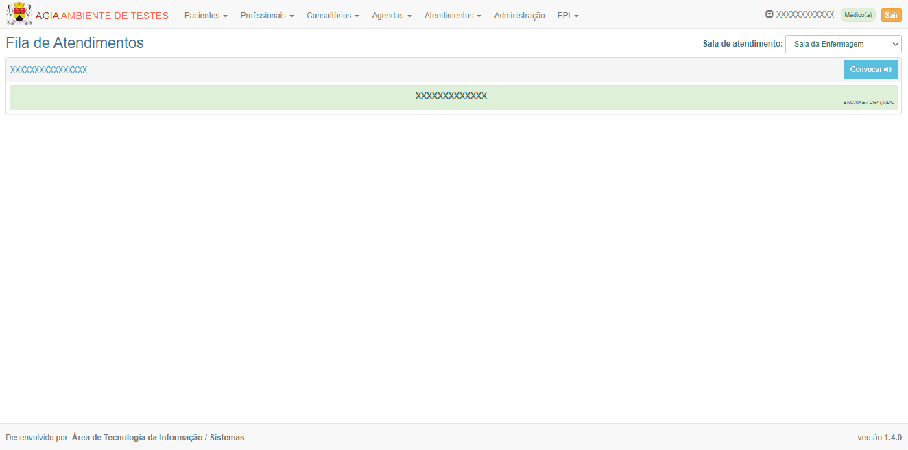
Task: Click the city coat of arms logo
Action: click(19, 14)
